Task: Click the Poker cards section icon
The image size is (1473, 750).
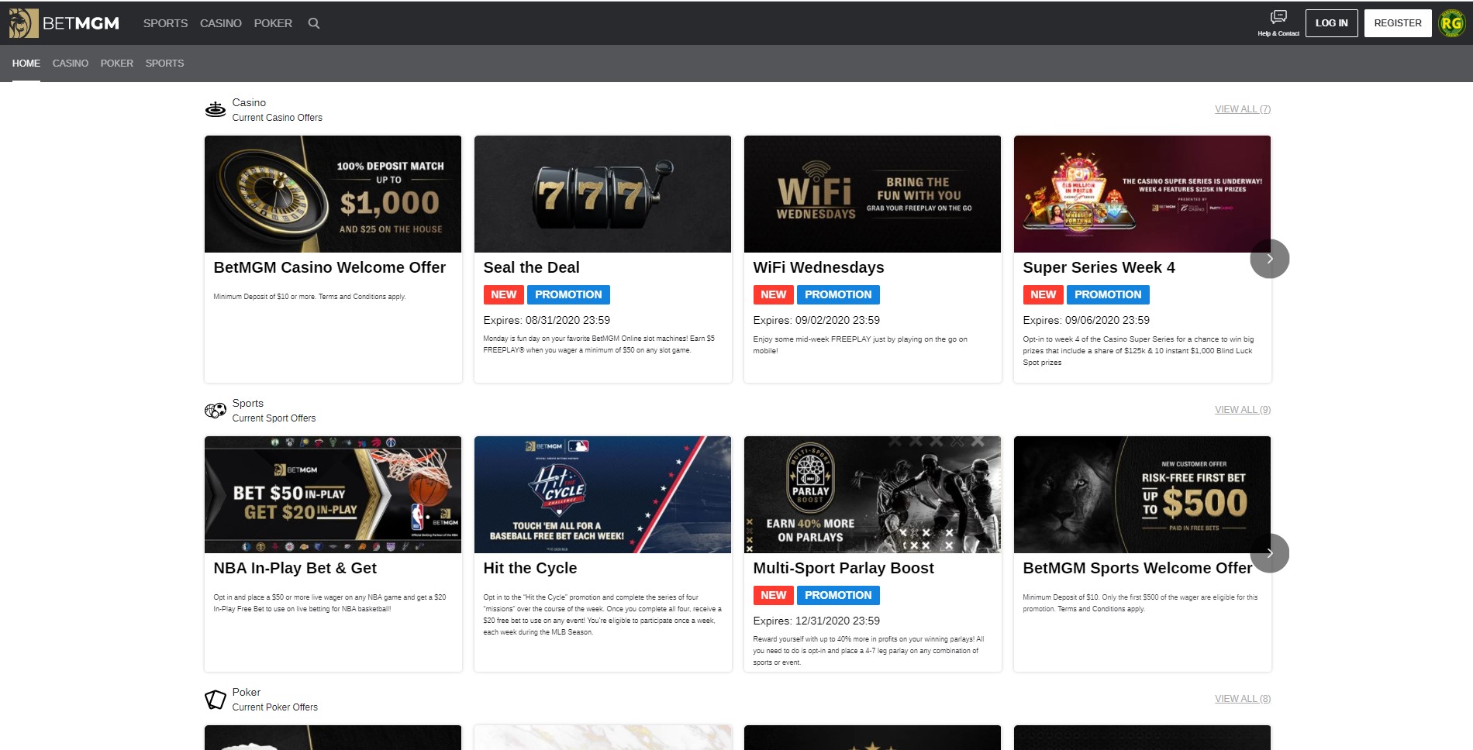Action: point(216,700)
